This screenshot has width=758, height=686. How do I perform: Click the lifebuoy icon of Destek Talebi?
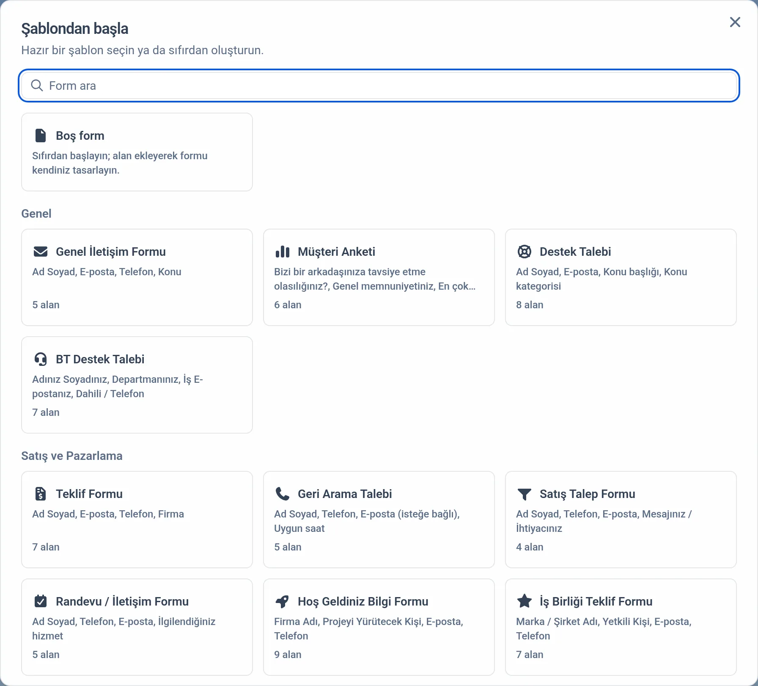pos(524,252)
